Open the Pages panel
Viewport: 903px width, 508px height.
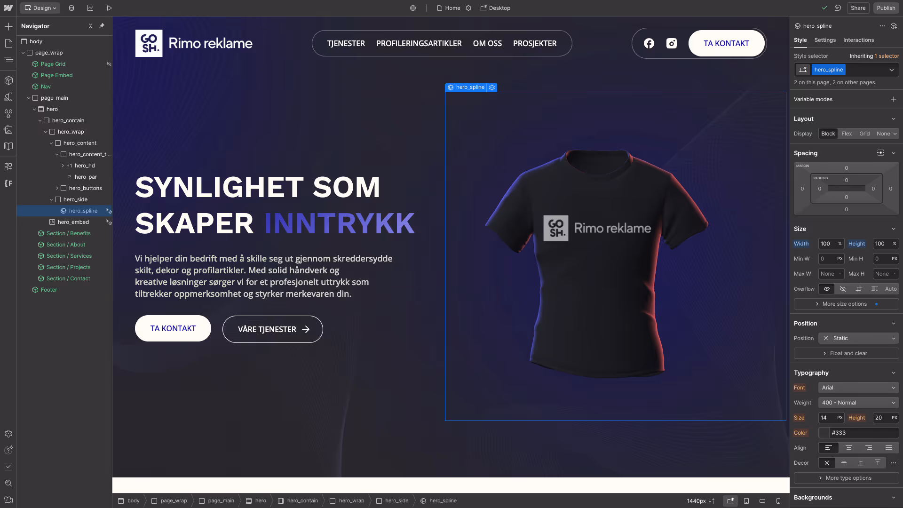(8, 43)
